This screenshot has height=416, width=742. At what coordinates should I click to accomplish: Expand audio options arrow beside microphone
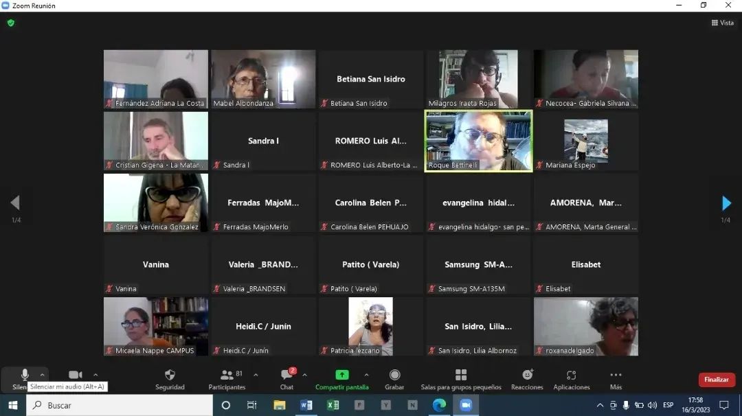click(x=43, y=375)
